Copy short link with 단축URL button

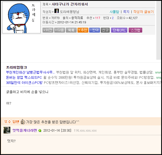(119, 30)
